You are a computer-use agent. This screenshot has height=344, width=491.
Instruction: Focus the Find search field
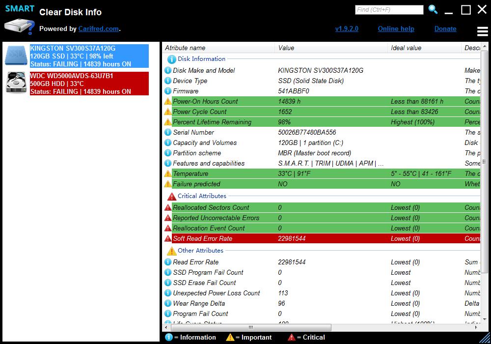pos(389,9)
